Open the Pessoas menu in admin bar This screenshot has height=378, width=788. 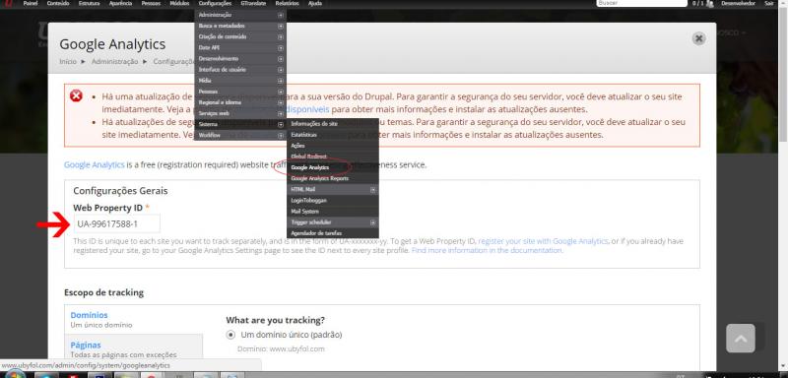click(x=152, y=4)
